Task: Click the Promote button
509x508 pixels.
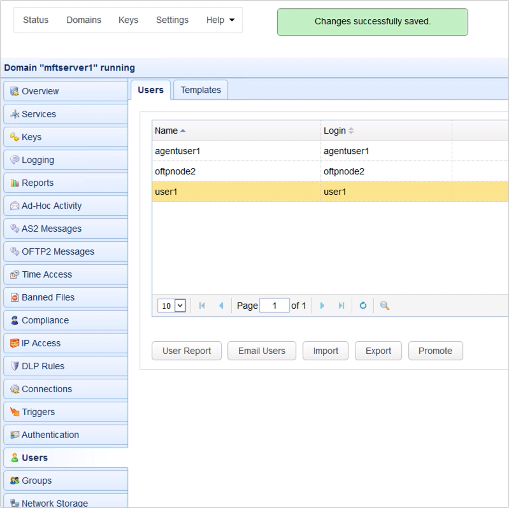Action: tap(435, 351)
